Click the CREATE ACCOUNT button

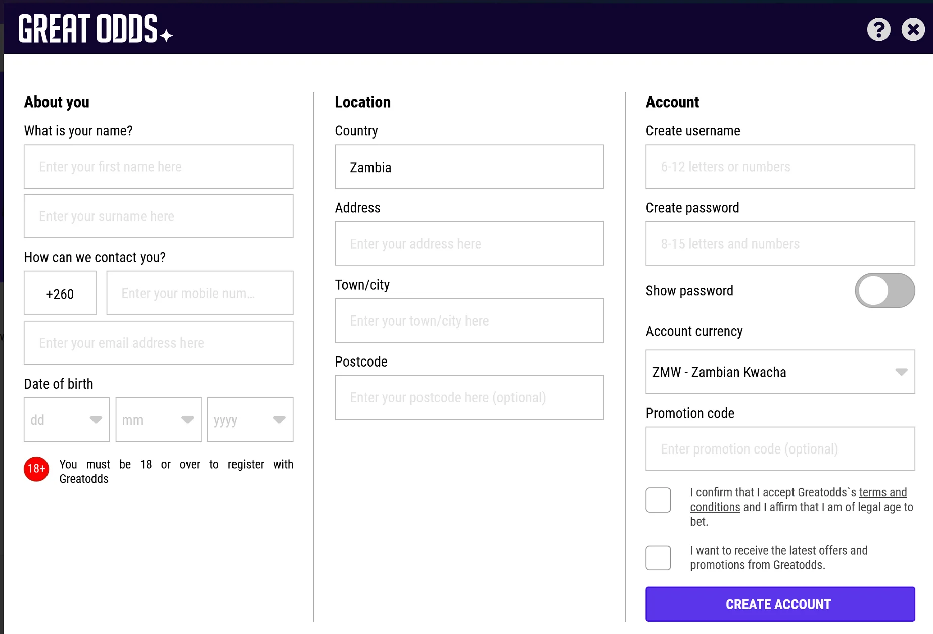[780, 604]
